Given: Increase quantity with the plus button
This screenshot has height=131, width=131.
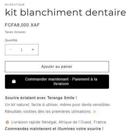Looking at the screenshot, I should (x=33, y=50).
